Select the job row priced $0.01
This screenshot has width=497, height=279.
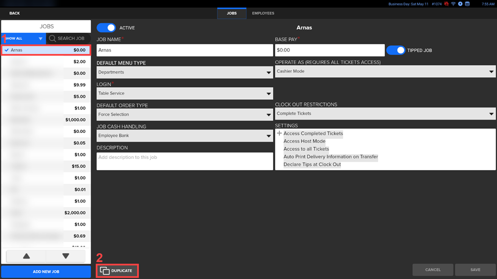(46, 189)
